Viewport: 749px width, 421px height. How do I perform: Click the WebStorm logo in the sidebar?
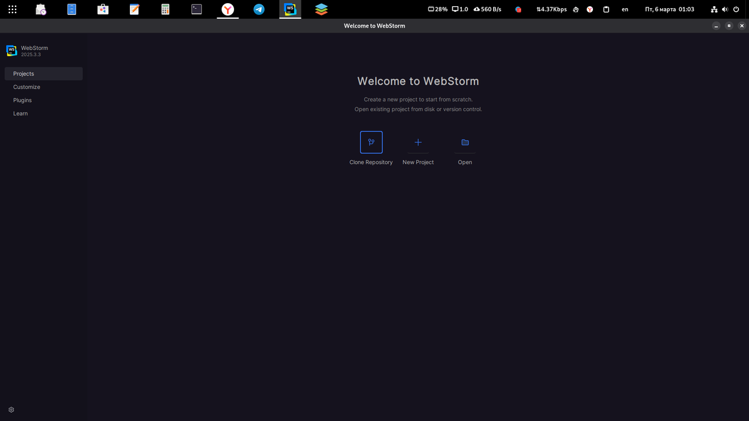pos(11,51)
